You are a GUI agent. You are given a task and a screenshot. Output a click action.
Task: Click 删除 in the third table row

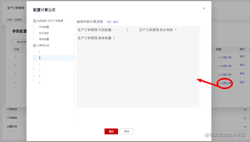[x=242, y=74]
